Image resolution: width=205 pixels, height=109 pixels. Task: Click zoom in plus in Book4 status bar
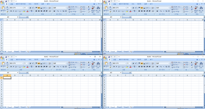(202, 54)
